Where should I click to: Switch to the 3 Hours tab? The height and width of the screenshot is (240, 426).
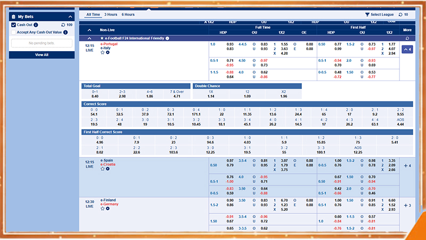(111, 14)
